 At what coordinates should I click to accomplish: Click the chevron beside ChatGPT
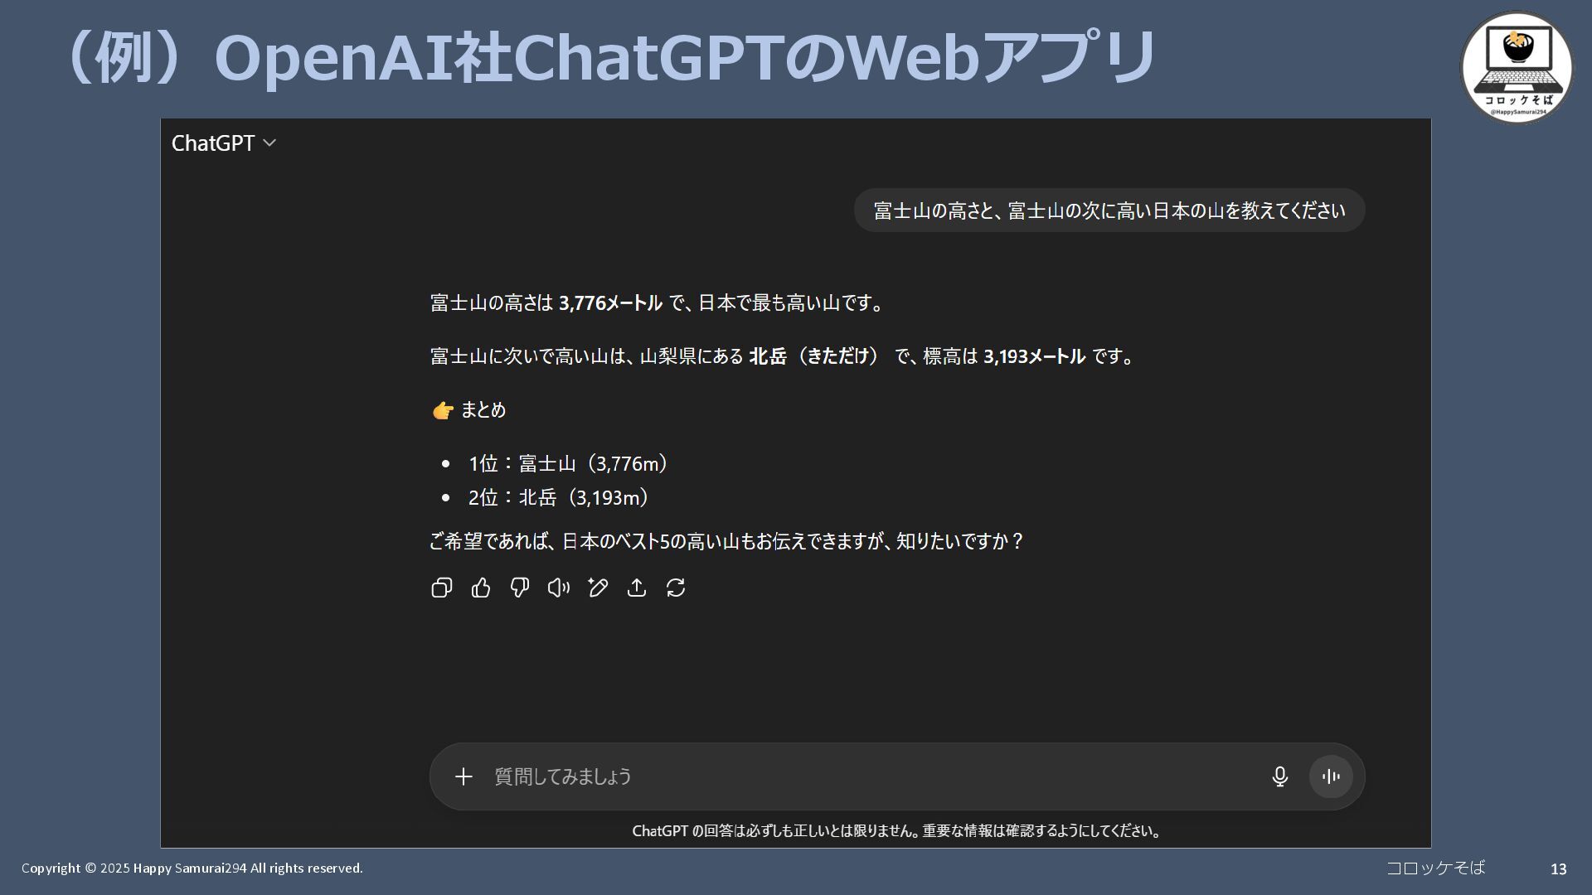coord(269,143)
